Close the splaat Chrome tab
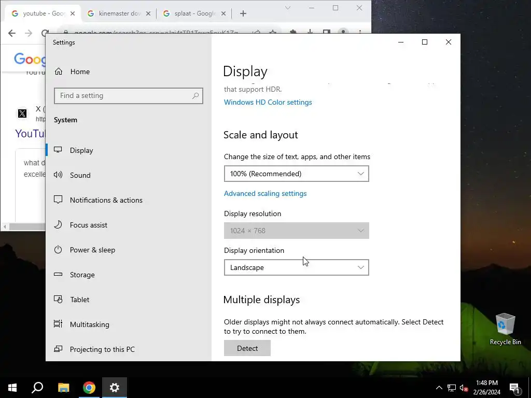 pyautogui.click(x=223, y=13)
